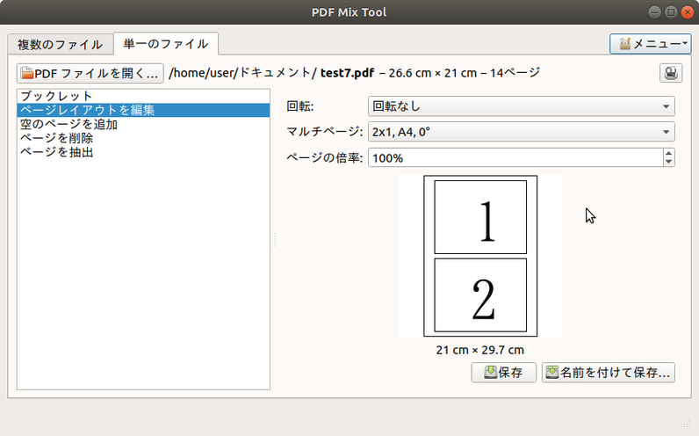Screen dimensions: 699x436
Task: Switch to the 複数のファイル tab
Action: tap(60, 45)
